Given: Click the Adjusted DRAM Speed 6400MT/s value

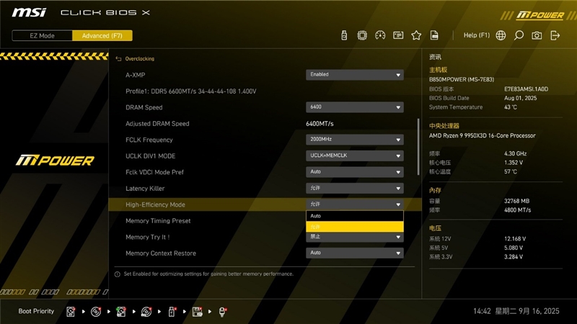Looking at the screenshot, I should (x=320, y=124).
